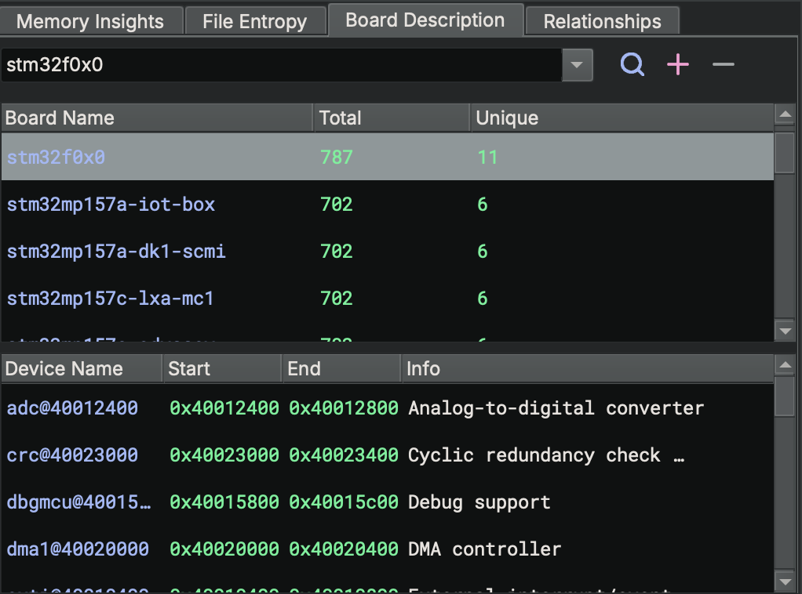The height and width of the screenshot is (594, 802).
Task: Click the start address 0x40023000
Action: pos(224,455)
